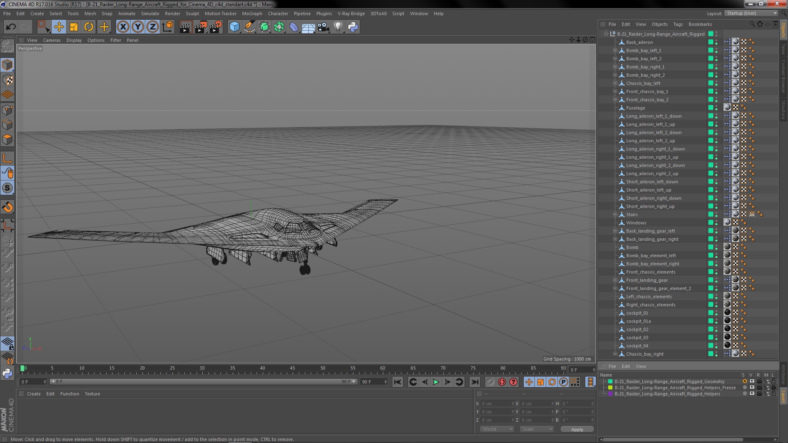Switch to Edges mode
Viewport: 788px width, 443px height.
pyautogui.click(x=7, y=125)
